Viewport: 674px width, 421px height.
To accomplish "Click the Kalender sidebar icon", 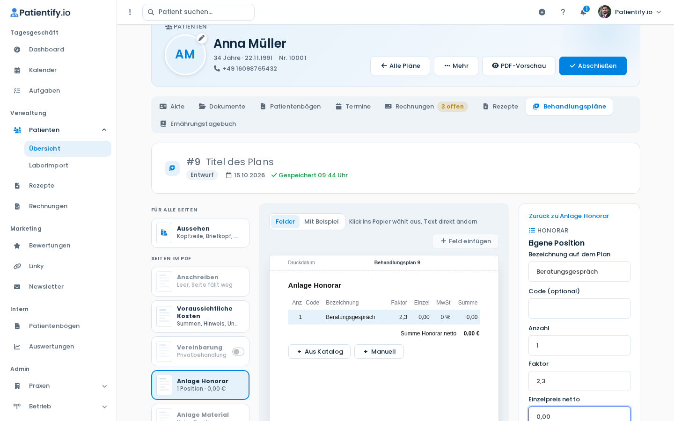I will 17,70.
